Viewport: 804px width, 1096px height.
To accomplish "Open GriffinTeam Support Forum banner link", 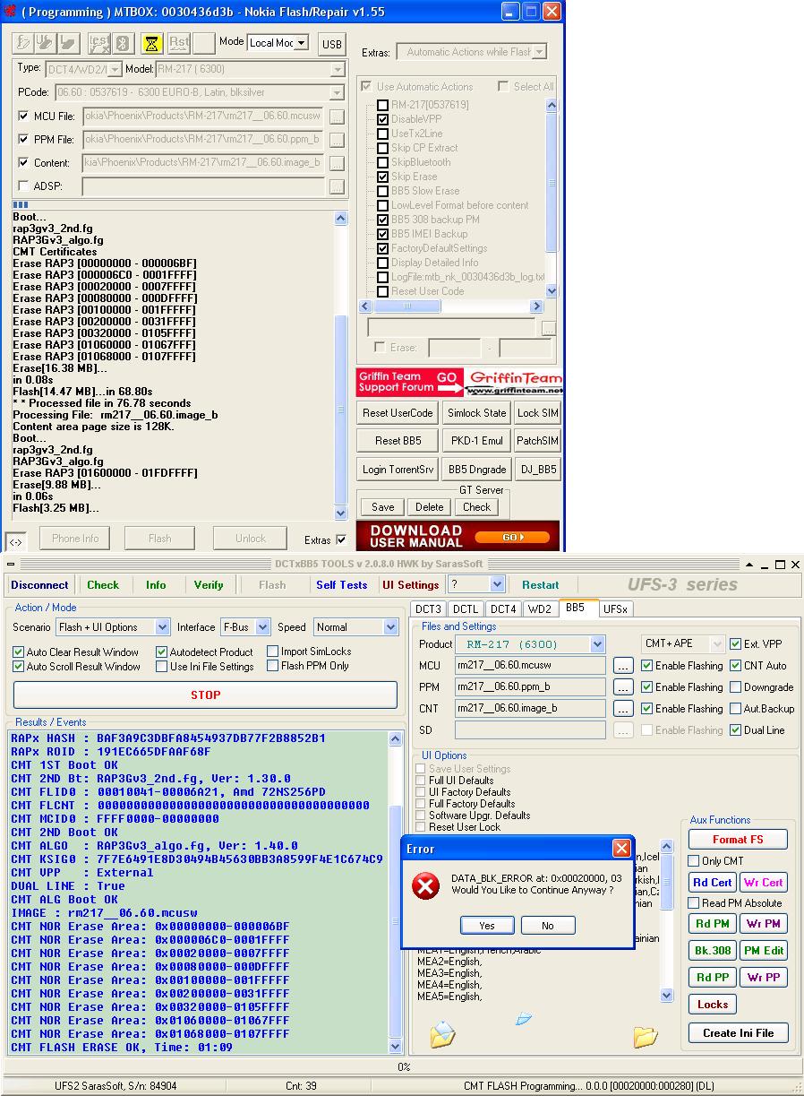I will point(458,383).
